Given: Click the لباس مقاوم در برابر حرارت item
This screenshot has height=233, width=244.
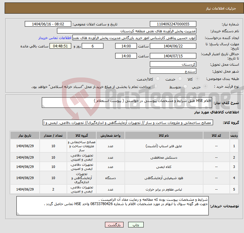Looking at the screenshot, I should pos(164,189).
